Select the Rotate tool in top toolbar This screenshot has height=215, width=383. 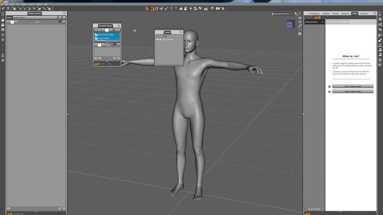click(157, 8)
